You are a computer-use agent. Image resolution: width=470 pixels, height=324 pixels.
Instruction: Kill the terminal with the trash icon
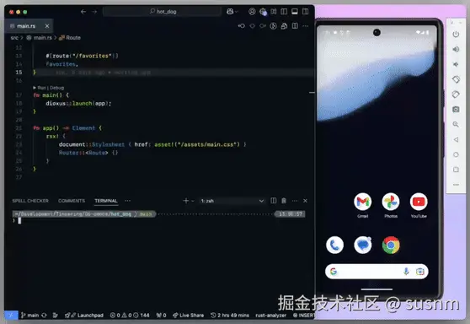(x=284, y=201)
